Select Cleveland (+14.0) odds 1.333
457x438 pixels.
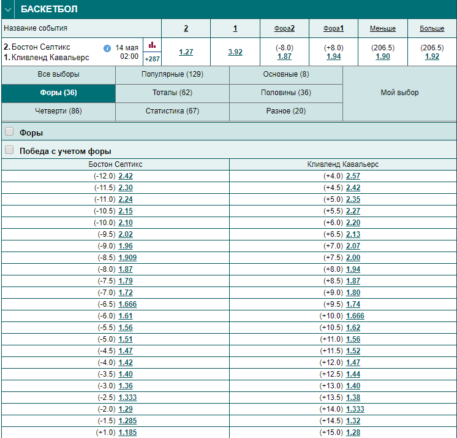tap(355, 409)
